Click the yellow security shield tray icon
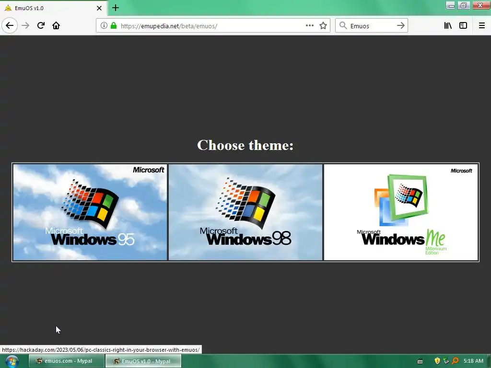Screen dimensions: 491x368 [437, 361]
